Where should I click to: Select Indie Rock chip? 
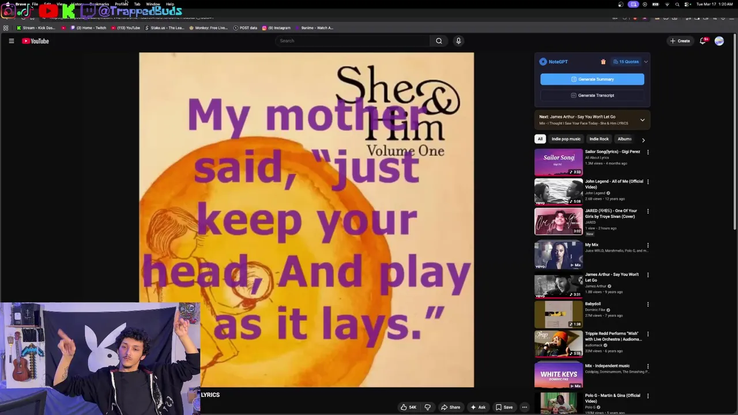[599, 139]
